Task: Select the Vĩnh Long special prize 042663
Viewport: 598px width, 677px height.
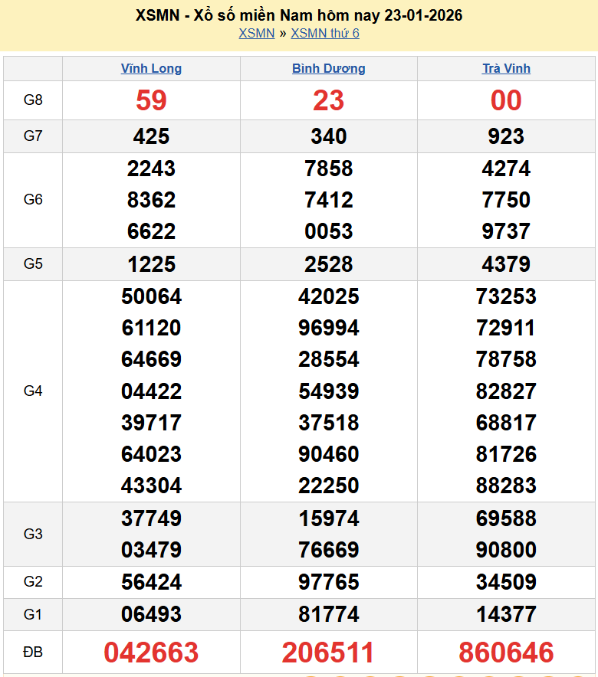Action: (151, 652)
